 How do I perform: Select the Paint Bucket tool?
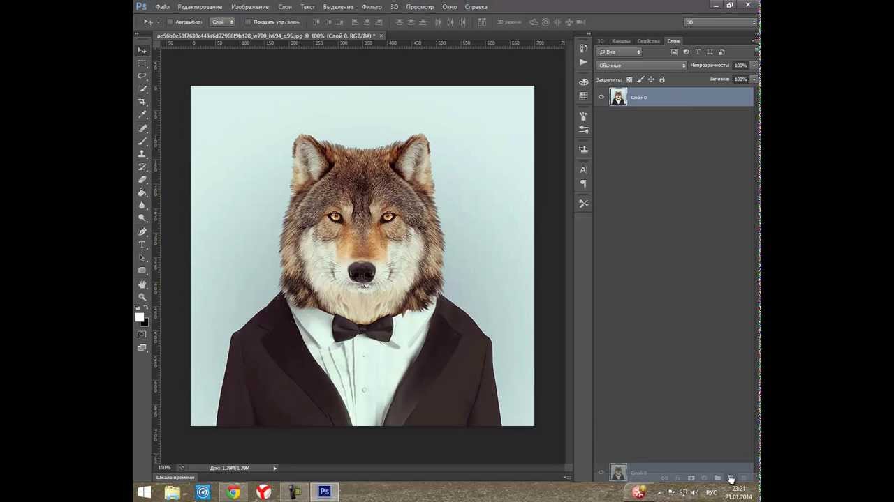142,192
